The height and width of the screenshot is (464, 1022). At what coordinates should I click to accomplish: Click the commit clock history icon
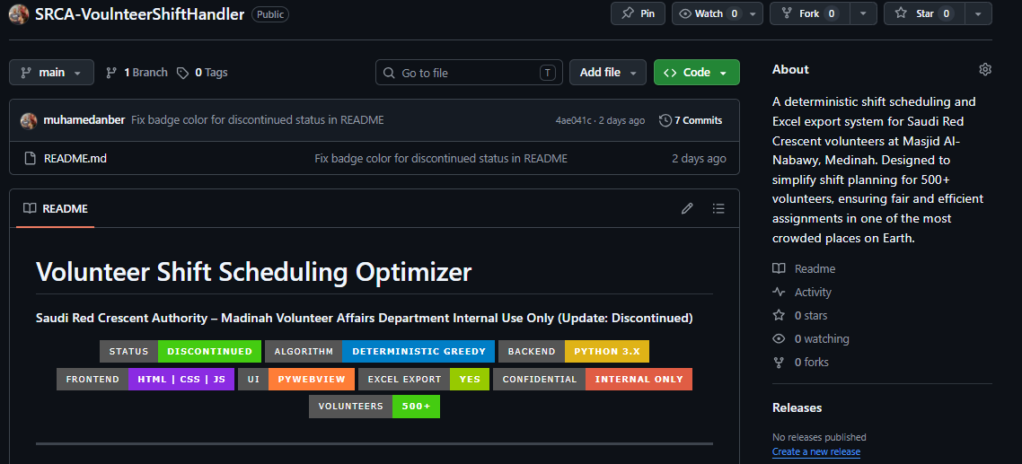pos(665,120)
